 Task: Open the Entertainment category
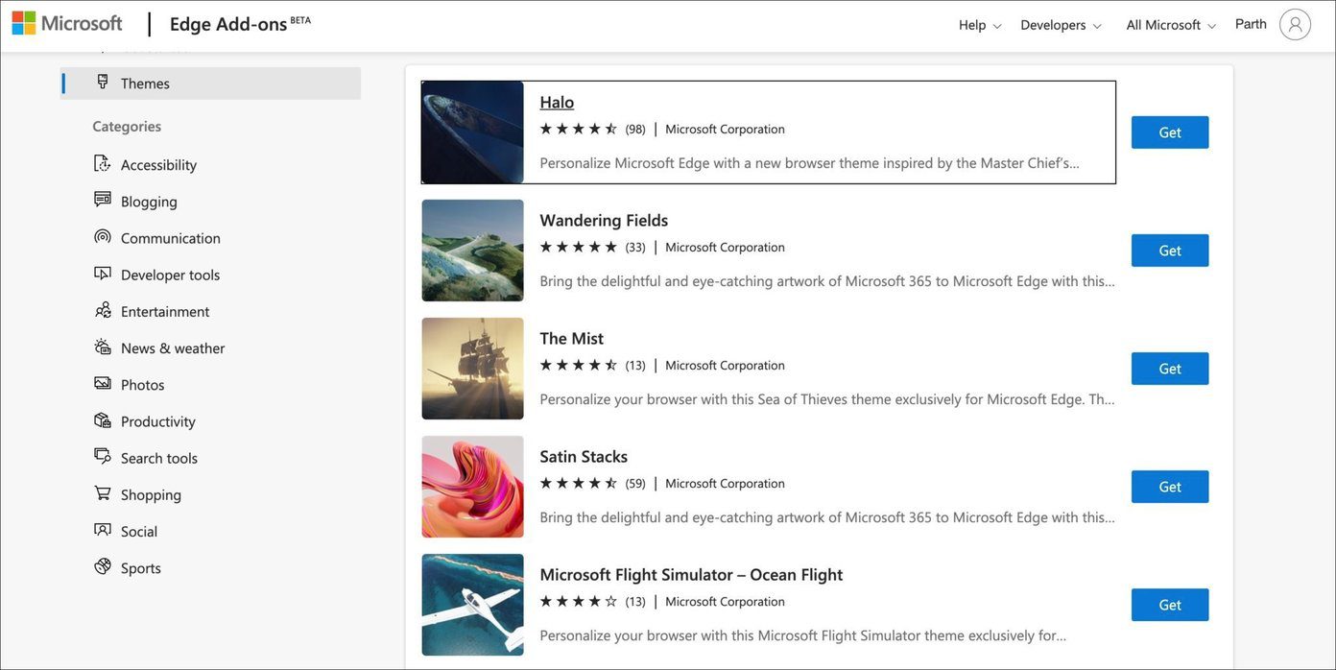(165, 311)
